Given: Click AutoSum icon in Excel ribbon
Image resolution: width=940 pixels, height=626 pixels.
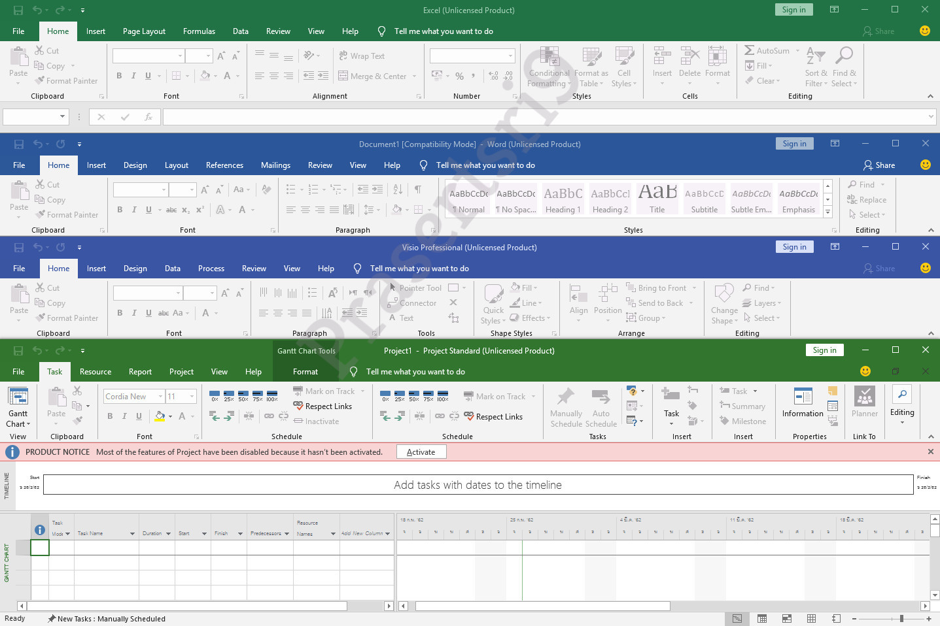Looking at the screenshot, I should pos(750,50).
